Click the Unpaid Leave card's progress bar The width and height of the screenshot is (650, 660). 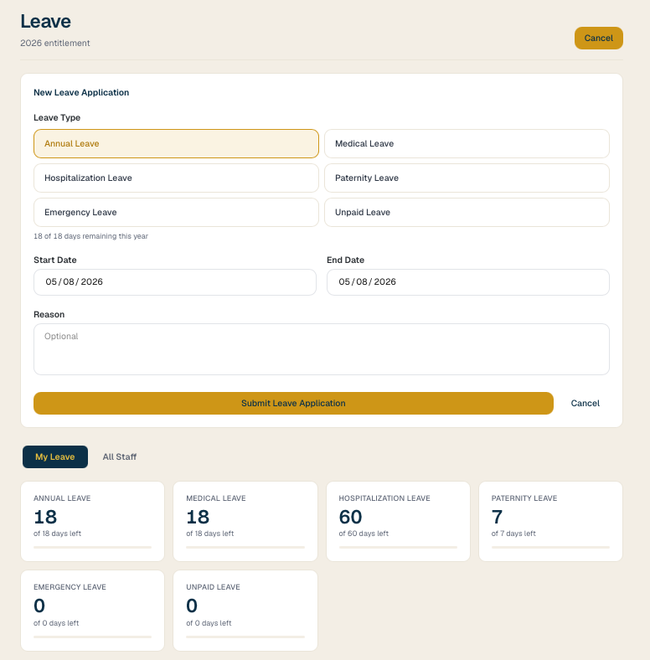245,637
